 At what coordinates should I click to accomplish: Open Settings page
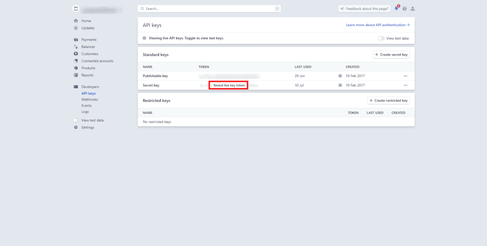point(88,128)
